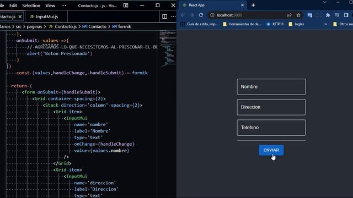Open the Guía de estilo bookmark
This screenshot has width=353, height=198.
click(200, 24)
